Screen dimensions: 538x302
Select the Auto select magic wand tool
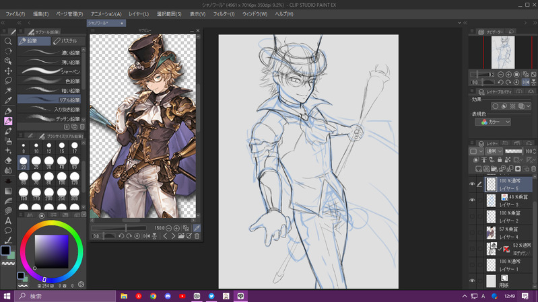click(x=8, y=90)
